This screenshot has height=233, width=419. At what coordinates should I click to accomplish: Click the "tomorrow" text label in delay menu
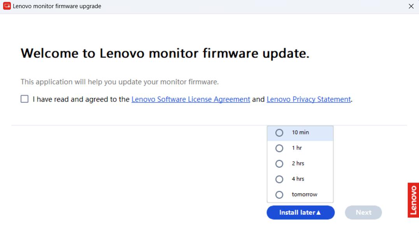click(x=305, y=195)
